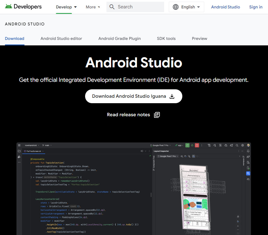Viewport: 268px width, 235px height.
Task: Open the Android Gradle Plugin tab
Action: tap(119, 38)
